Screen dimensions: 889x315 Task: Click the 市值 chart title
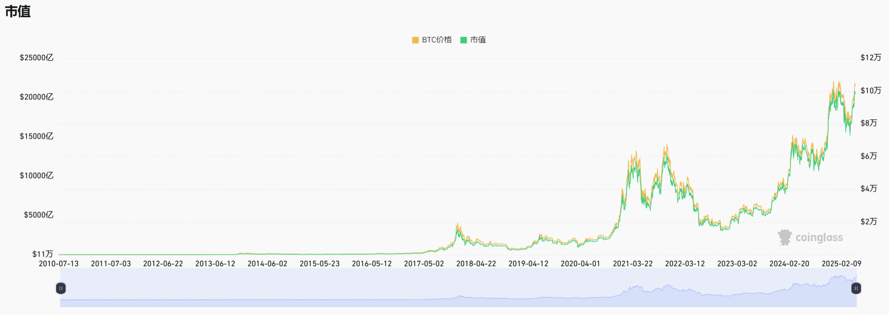[18, 12]
